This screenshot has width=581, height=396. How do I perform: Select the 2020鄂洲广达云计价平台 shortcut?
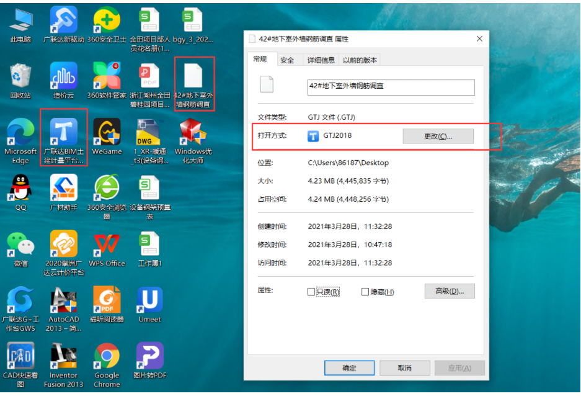[x=64, y=254]
